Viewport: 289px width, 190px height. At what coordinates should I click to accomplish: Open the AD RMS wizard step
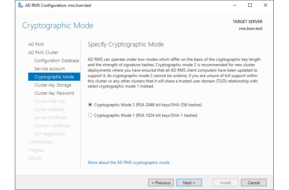pyautogui.click(x=36, y=44)
